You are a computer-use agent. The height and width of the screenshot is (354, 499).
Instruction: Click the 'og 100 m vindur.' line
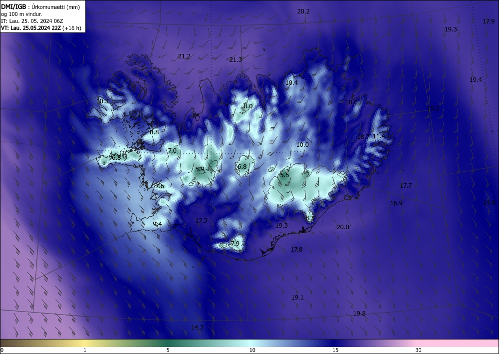pos(21,14)
